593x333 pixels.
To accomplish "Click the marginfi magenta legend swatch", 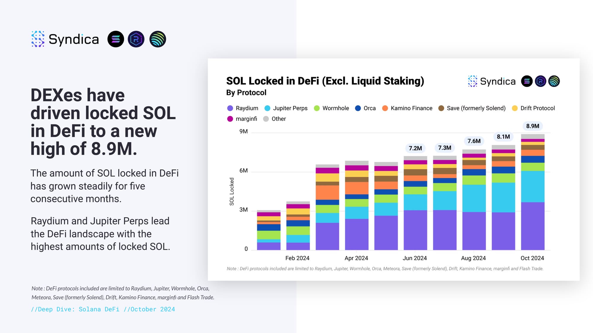I will [230, 119].
